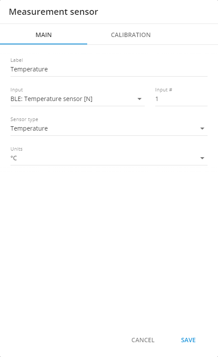
Task: Click the blue active indicator under MAIN
Action: (x=44, y=44)
